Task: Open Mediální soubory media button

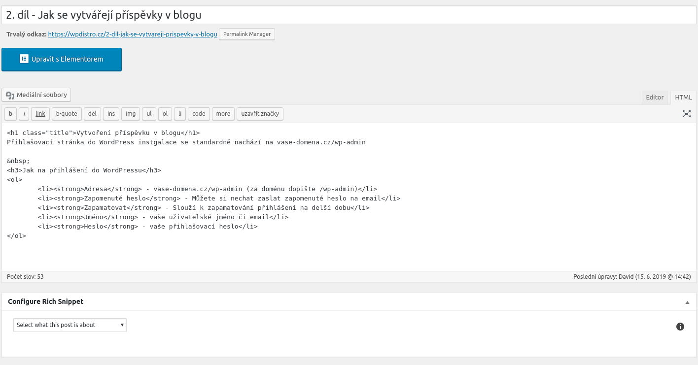Action: tap(36, 95)
